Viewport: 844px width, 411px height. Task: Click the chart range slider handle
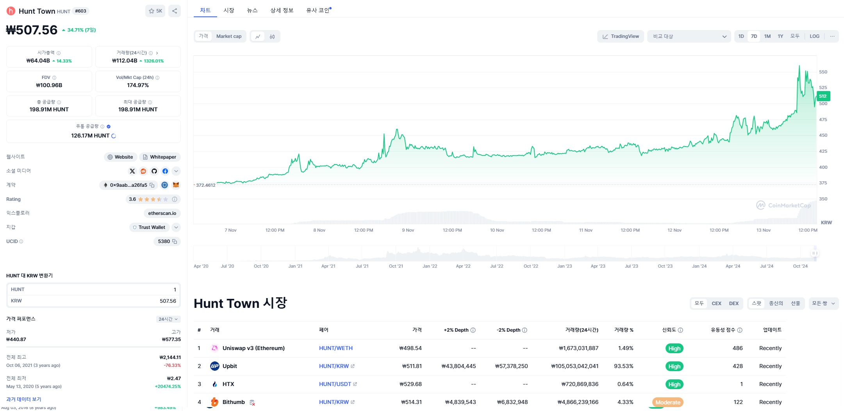pyautogui.click(x=814, y=253)
